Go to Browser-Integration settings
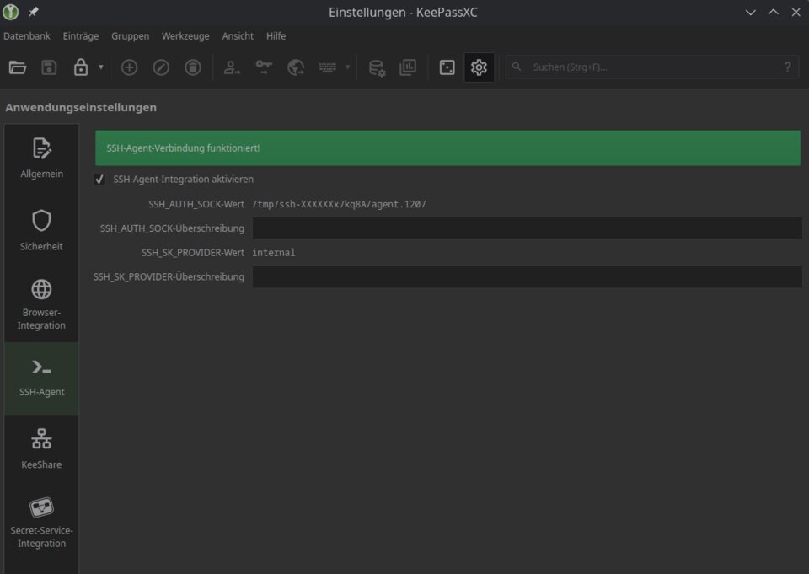This screenshot has height=574, width=809. (41, 303)
